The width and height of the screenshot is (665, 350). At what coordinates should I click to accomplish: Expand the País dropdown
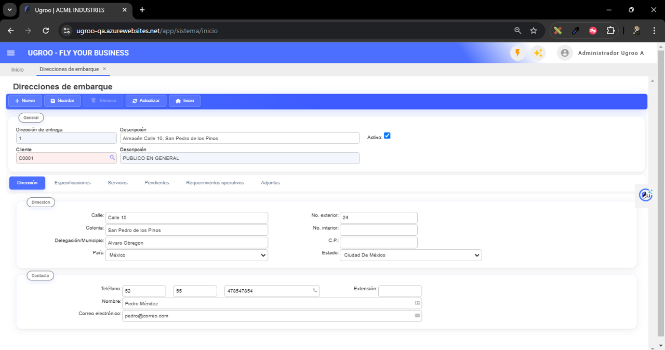pyautogui.click(x=186, y=255)
